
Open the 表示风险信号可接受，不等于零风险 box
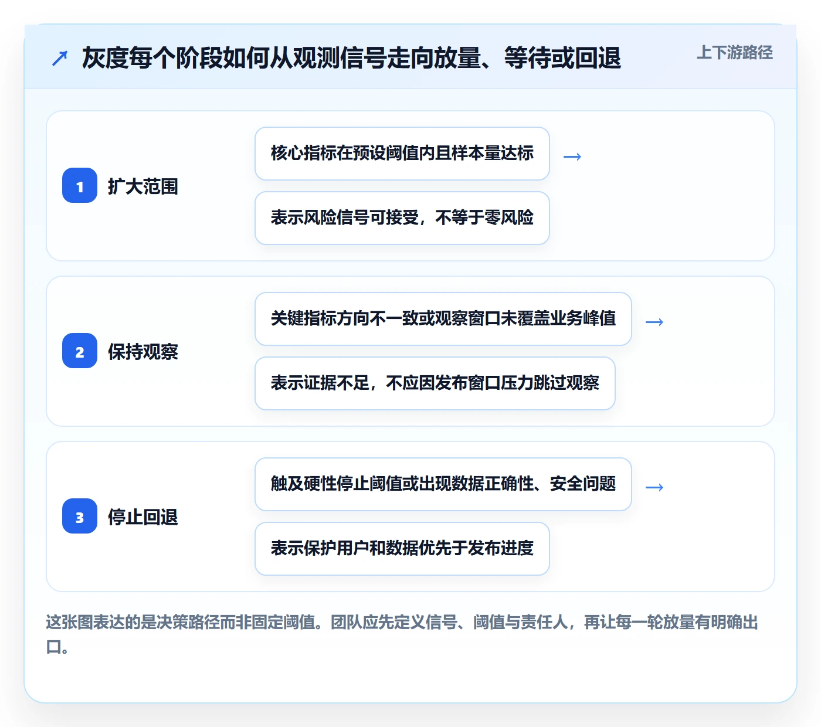[402, 218]
